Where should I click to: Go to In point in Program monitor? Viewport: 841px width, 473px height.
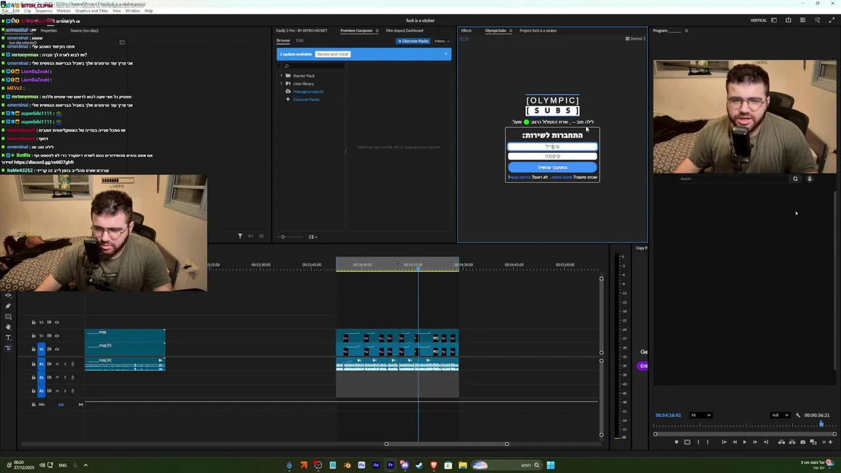pyautogui.click(x=724, y=442)
